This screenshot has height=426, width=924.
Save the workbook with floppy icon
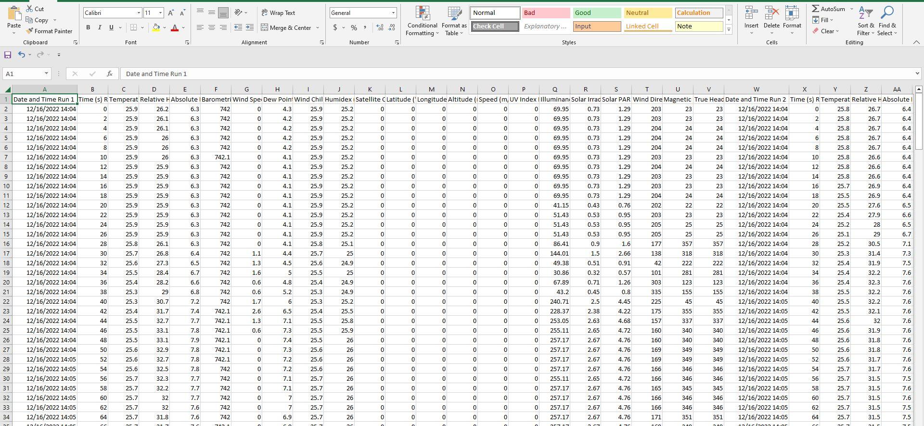[x=8, y=54]
